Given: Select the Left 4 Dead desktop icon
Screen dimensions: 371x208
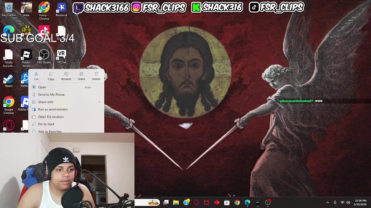Looking at the screenshot, I should point(26,33).
